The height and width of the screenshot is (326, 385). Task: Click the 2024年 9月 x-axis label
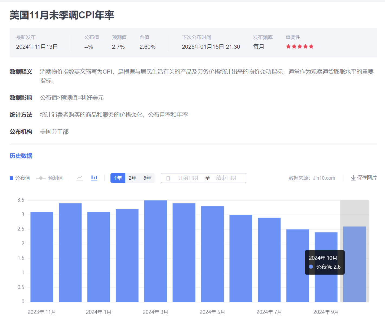(x=326, y=312)
